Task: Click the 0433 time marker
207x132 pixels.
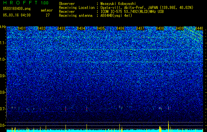Action: click(x=61, y=28)
